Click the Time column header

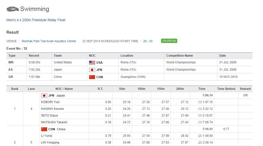click(x=202, y=89)
